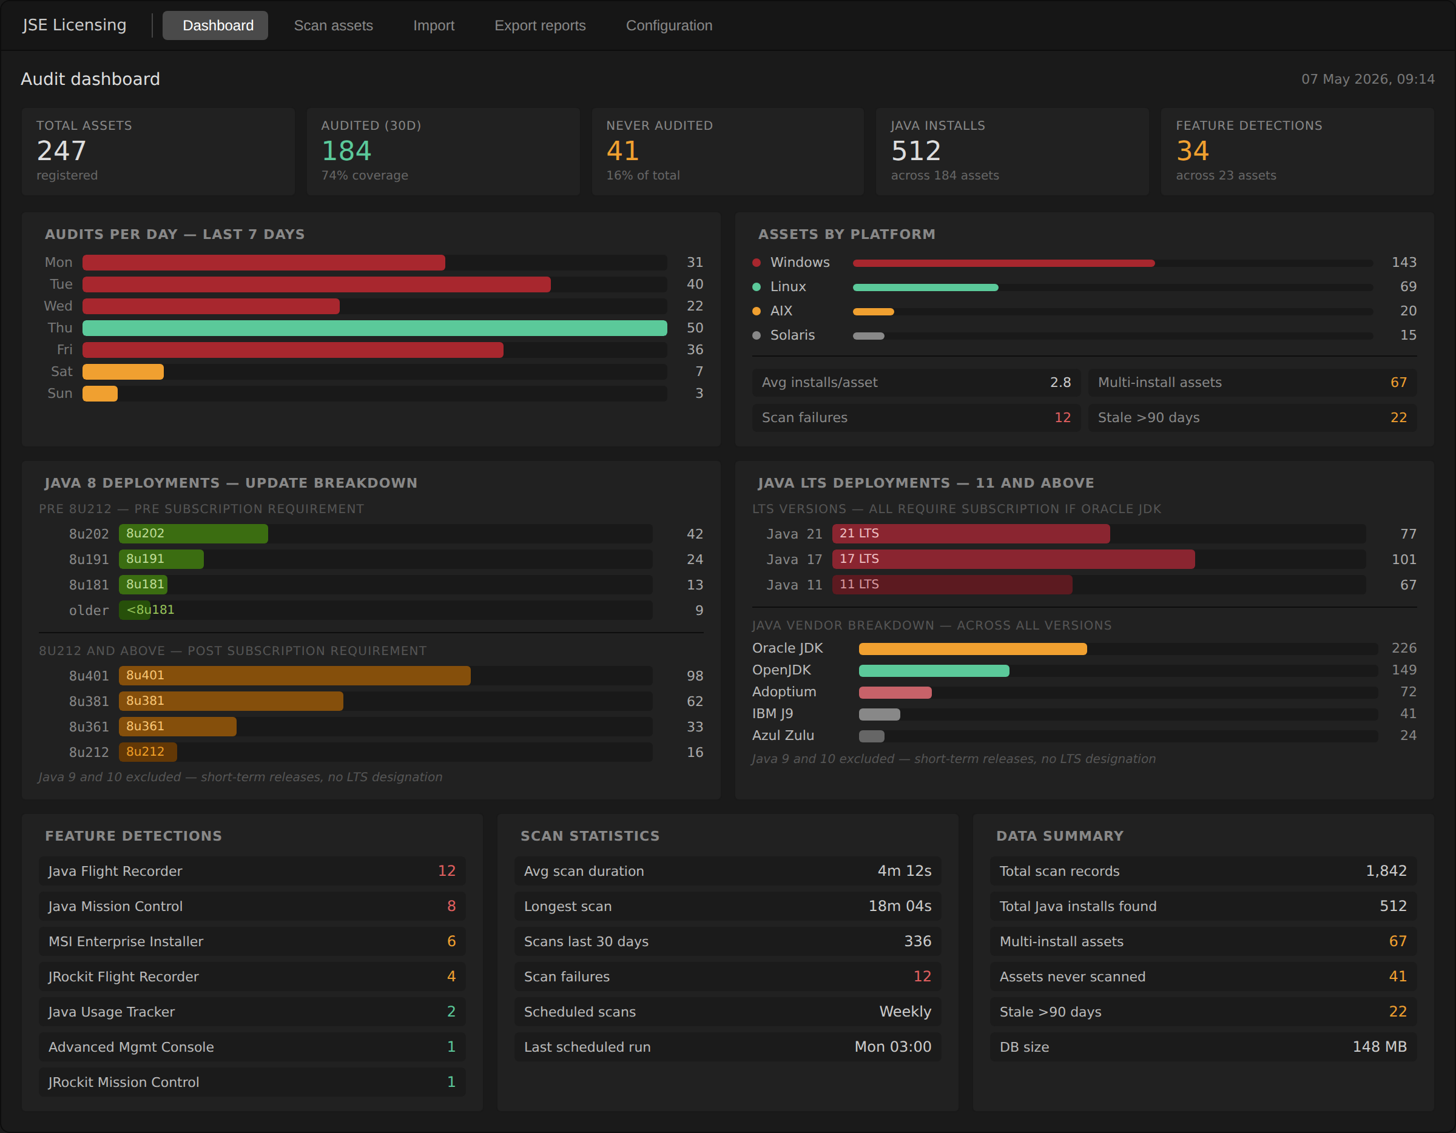Select the Audited (30D) 184 card
1456x1133 pixels.
coord(443,151)
